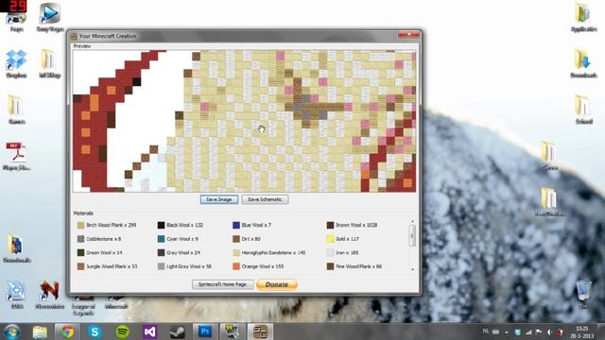This screenshot has height=340, width=605.
Task: Open Windows Explorer from the taskbar
Action: [x=40, y=331]
